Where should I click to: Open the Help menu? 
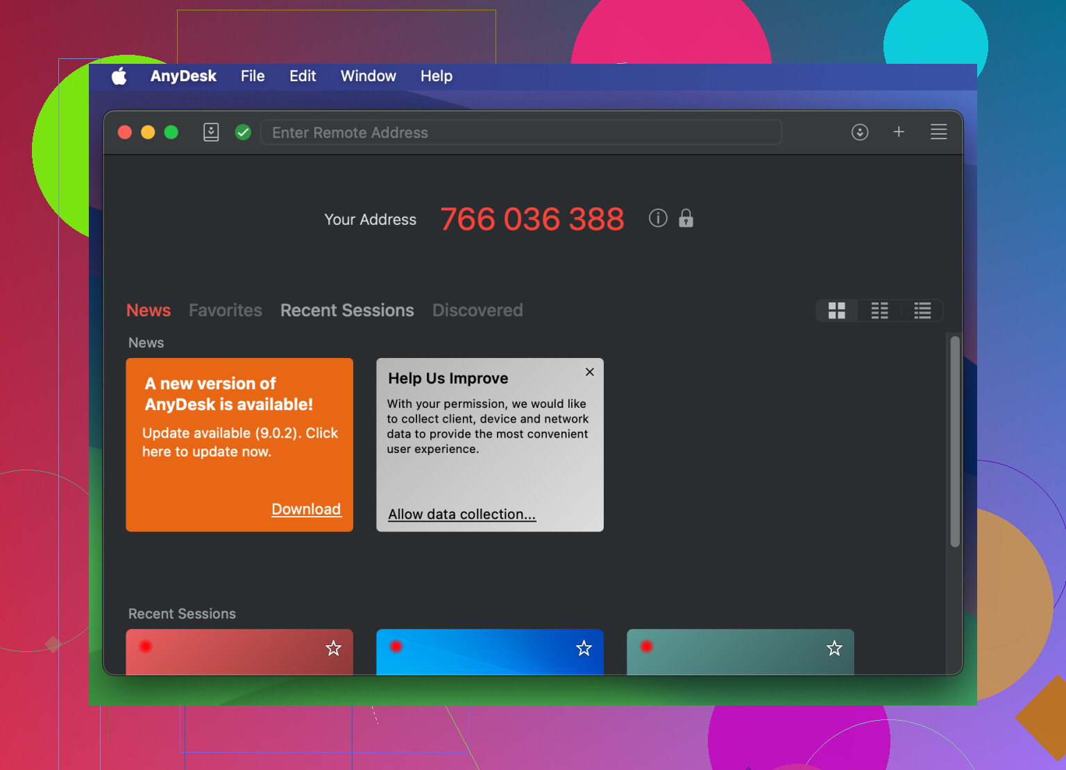(436, 76)
